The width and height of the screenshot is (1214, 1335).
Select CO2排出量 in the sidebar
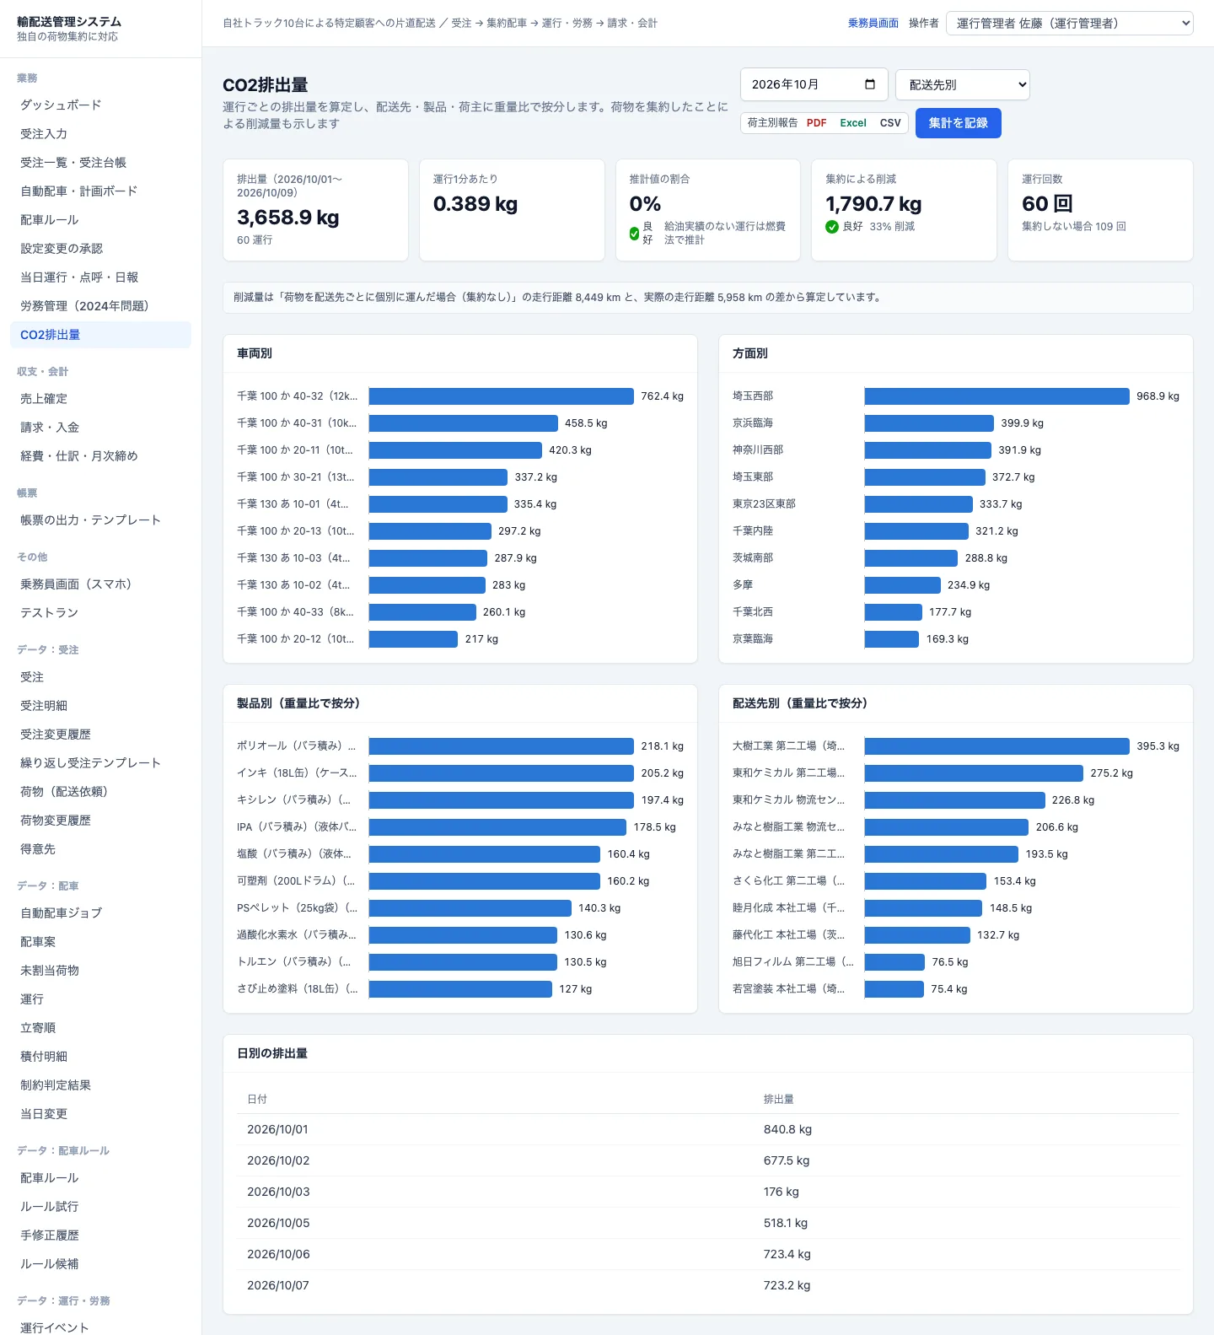tap(100, 335)
